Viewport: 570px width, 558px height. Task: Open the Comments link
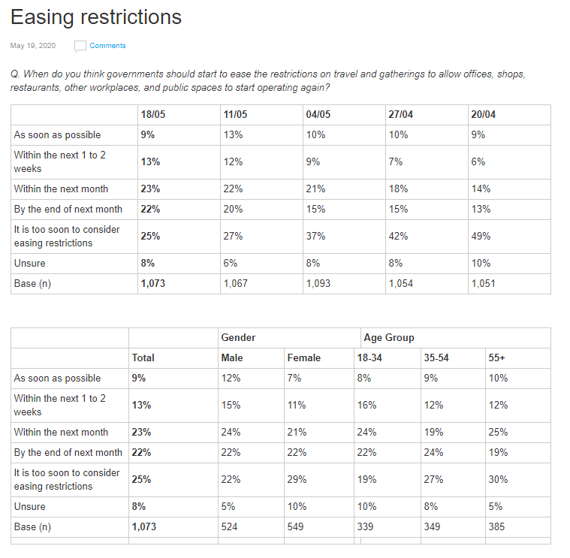pyautogui.click(x=107, y=46)
